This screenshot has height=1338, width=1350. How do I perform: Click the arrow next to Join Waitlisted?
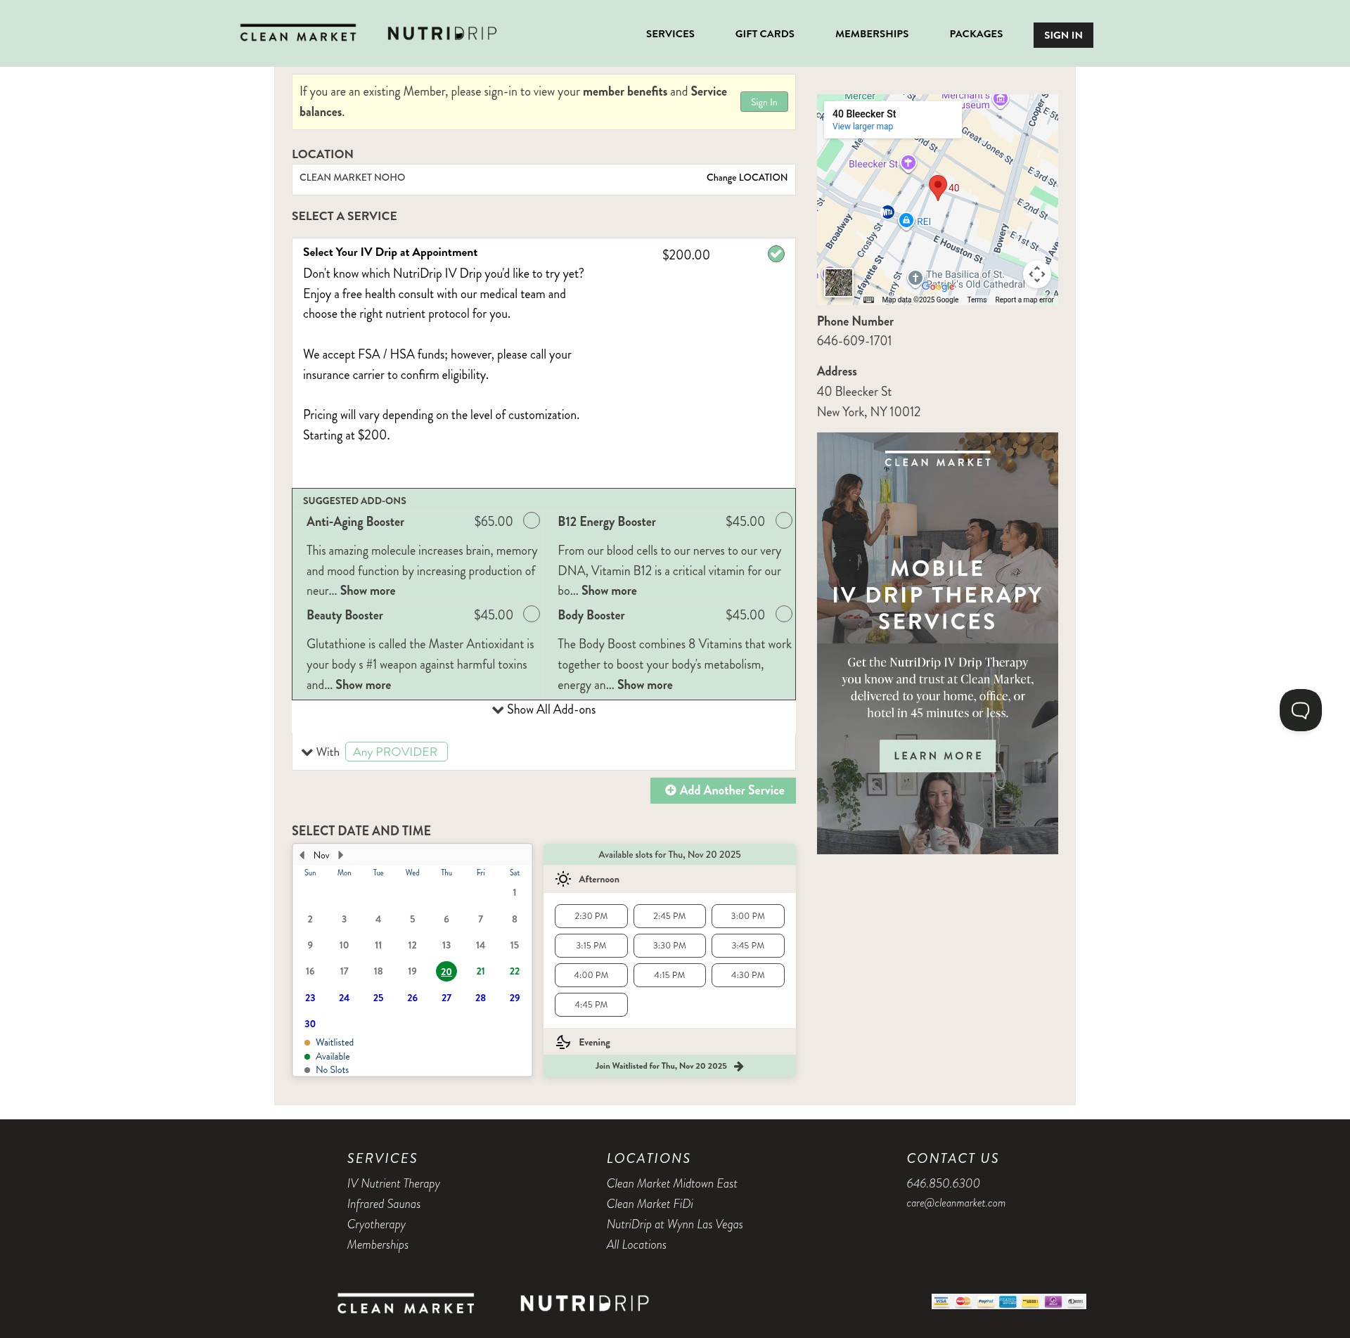pyautogui.click(x=739, y=1067)
